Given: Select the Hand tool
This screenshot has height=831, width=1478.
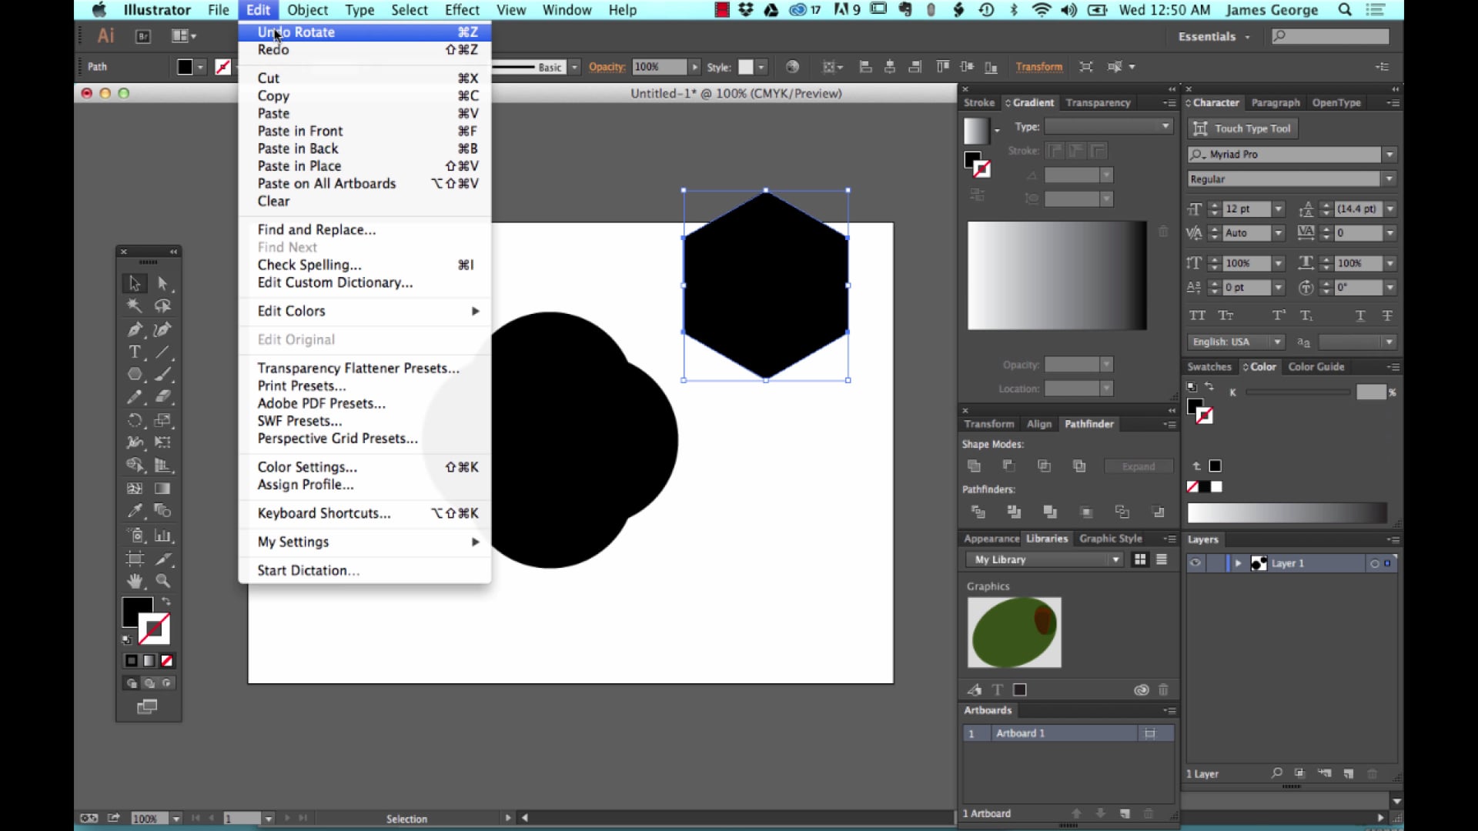Looking at the screenshot, I should (135, 581).
